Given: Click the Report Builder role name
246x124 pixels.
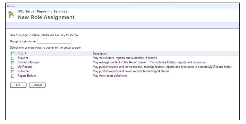Looking at the screenshot, I should (27, 76).
